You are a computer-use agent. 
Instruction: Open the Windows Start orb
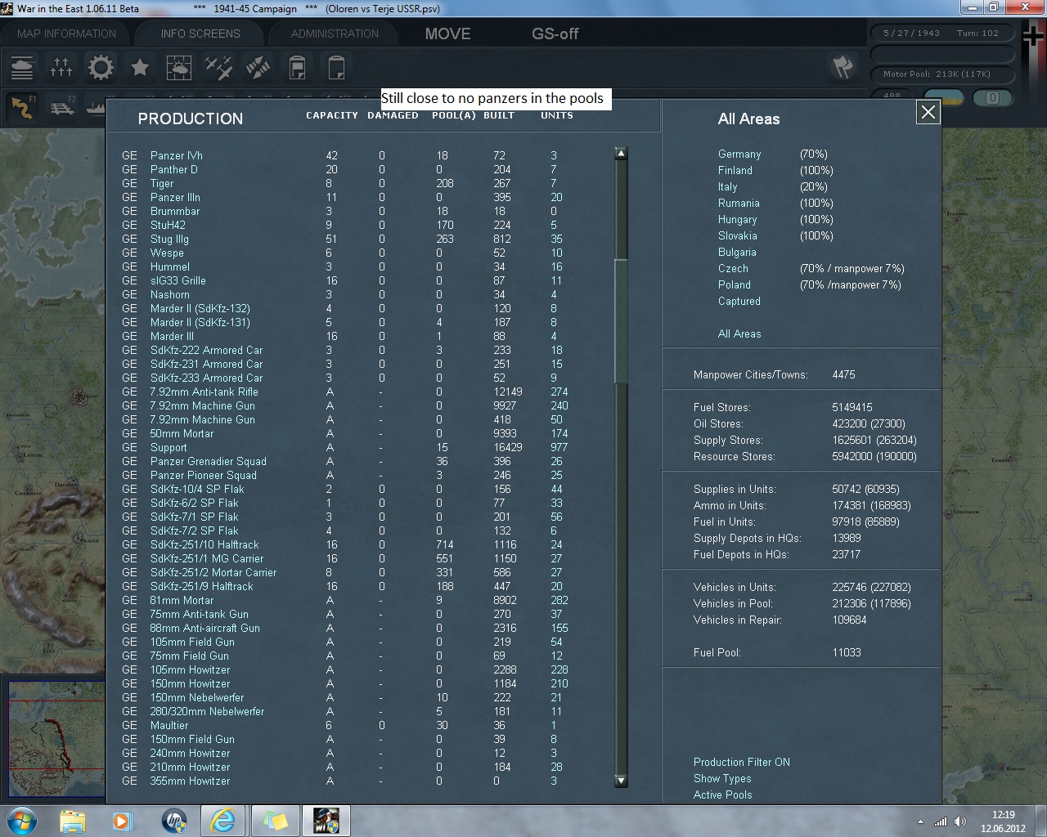click(21, 820)
